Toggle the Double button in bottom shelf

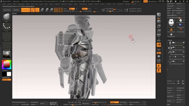coord(114,102)
